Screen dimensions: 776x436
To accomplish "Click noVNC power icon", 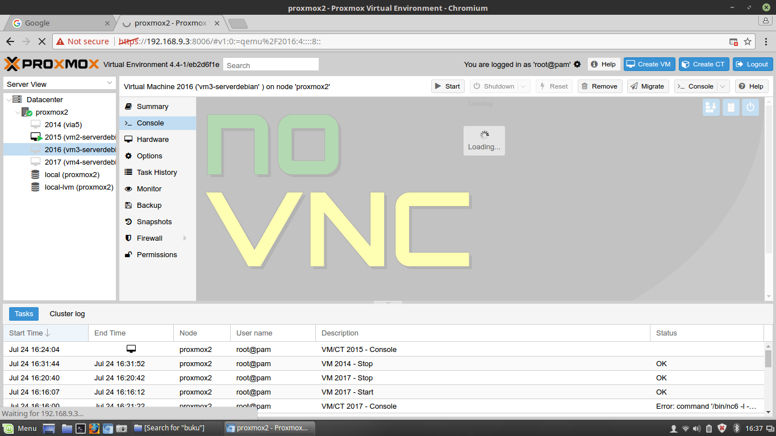I will (750, 107).
